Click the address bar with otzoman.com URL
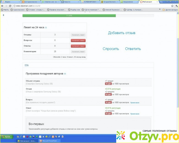This screenshot has height=143, width=179. pos(83,6)
